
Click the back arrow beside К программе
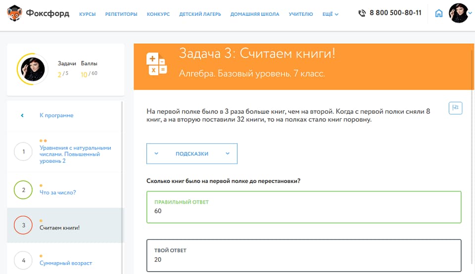click(x=22, y=115)
